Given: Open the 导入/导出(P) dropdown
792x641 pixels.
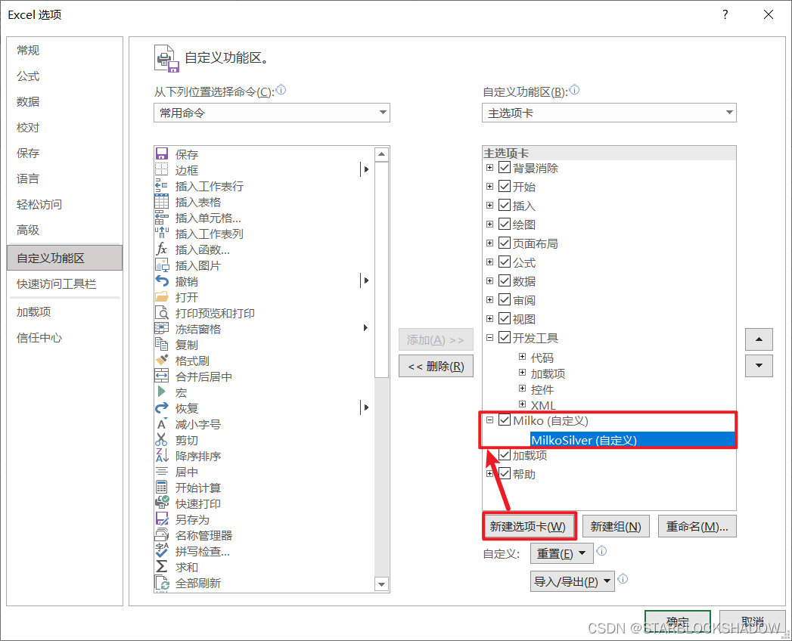Looking at the screenshot, I should click(573, 581).
